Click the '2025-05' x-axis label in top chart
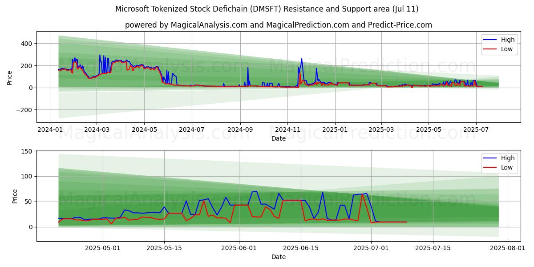Viewport: 534px width, 267px height. (x=429, y=129)
